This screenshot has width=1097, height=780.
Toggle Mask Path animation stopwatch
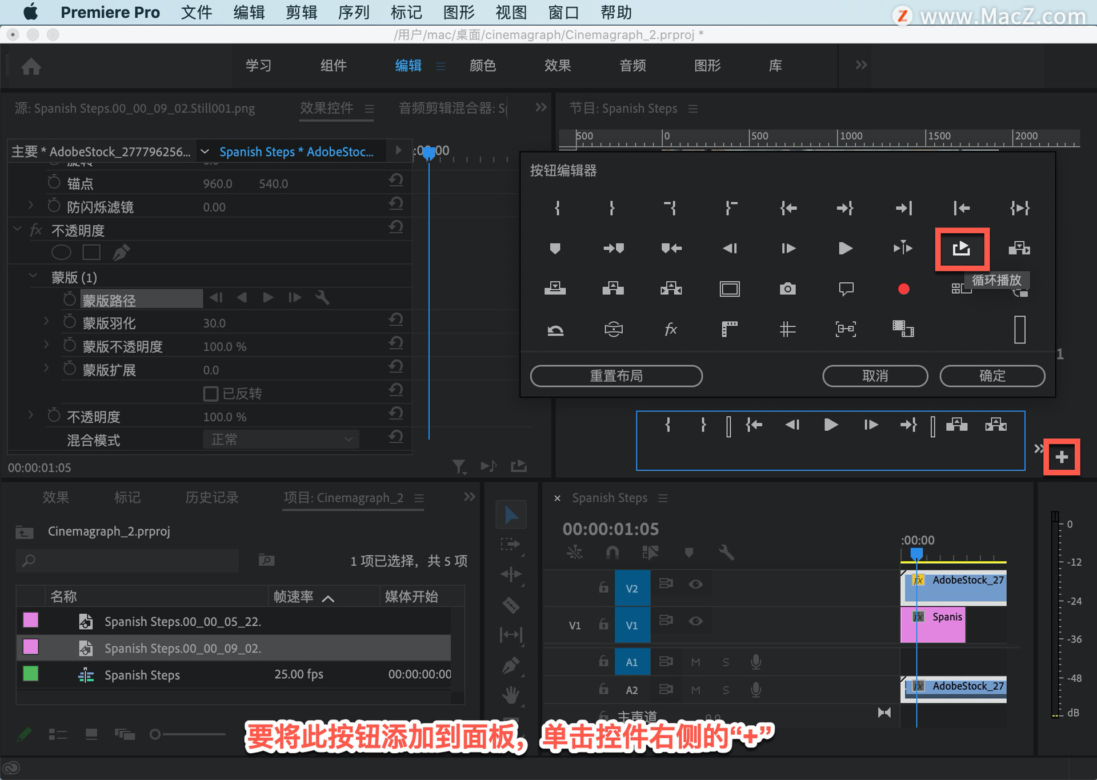(69, 299)
